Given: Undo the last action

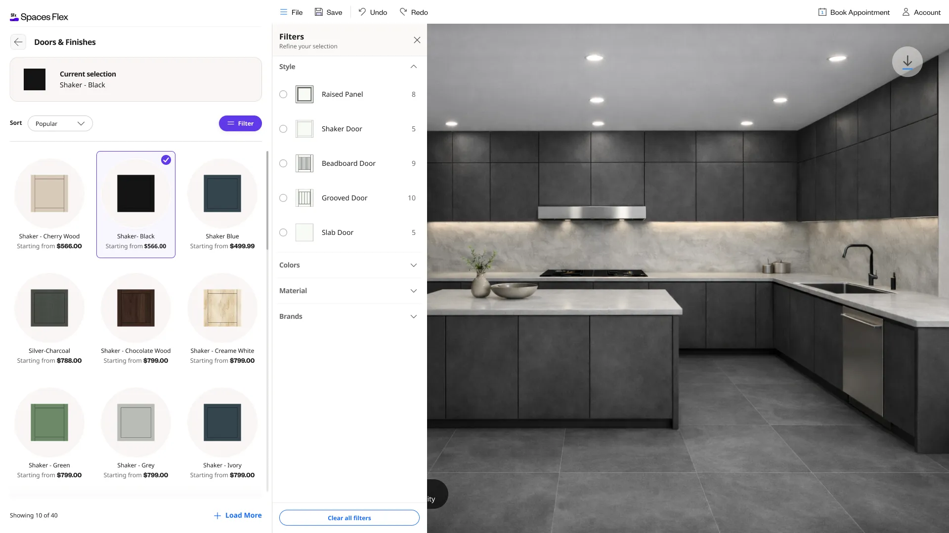Looking at the screenshot, I should pyautogui.click(x=373, y=12).
